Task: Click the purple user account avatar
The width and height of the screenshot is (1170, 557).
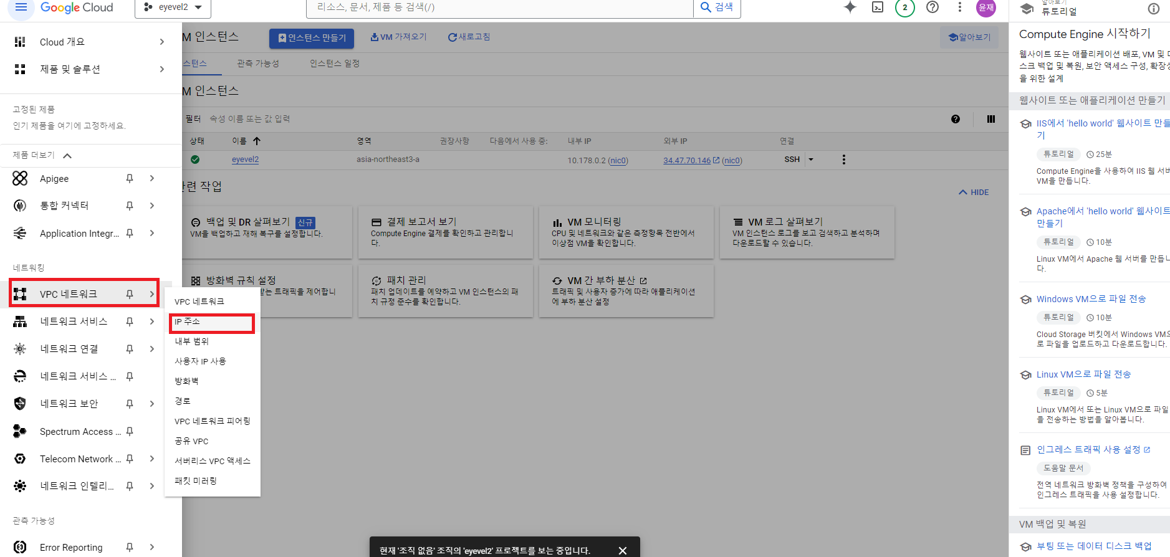Action: pyautogui.click(x=986, y=7)
